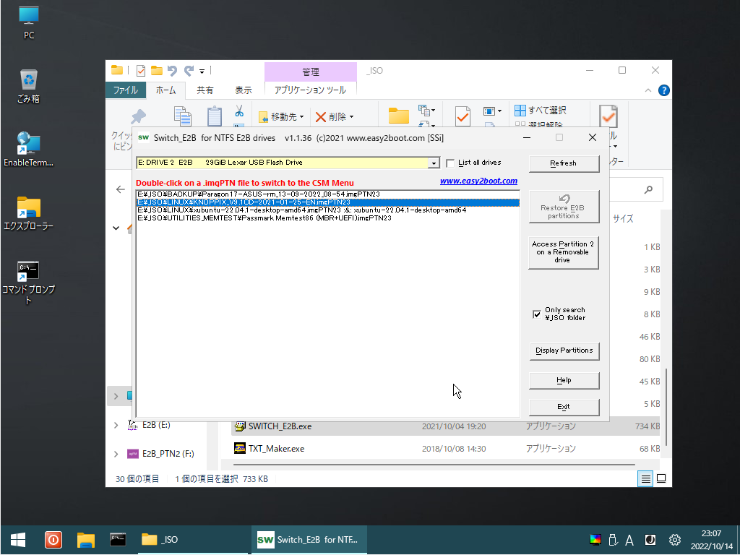Select the xubuntu-22.04.1-desktop-amd64 list entry
The image size is (740, 555).
click(x=328, y=210)
